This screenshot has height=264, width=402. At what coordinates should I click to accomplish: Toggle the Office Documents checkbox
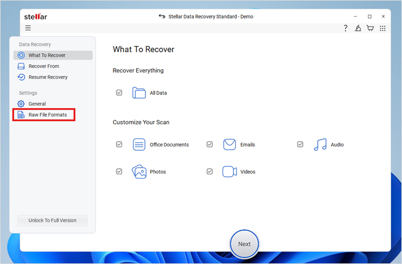point(119,145)
